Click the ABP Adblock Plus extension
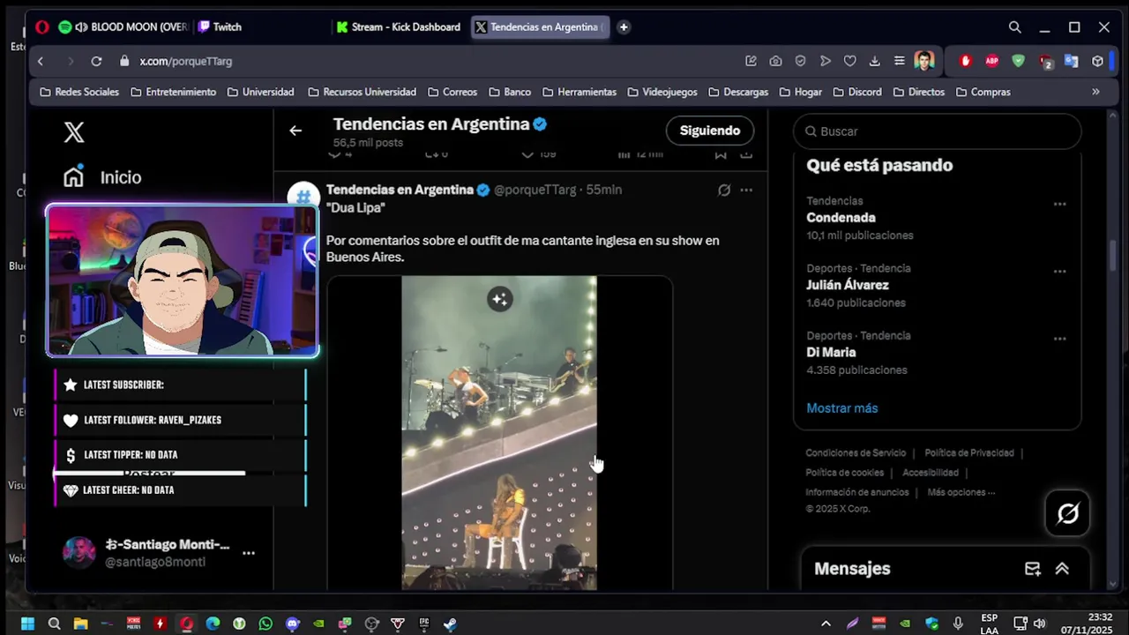Screen dimensions: 1129x635 click(x=992, y=61)
